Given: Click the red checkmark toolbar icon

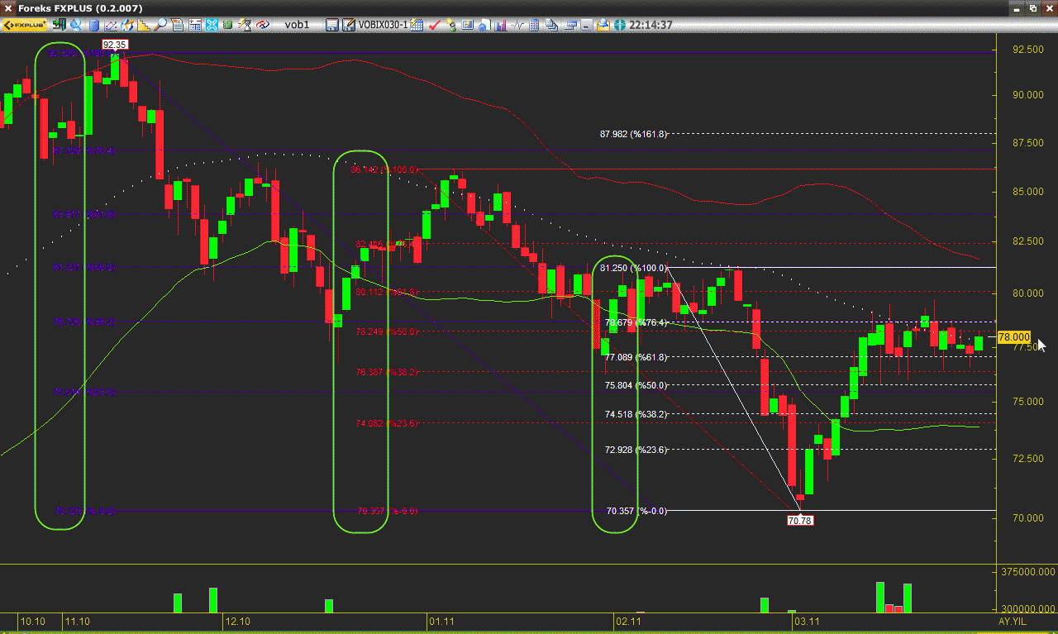Looking at the screenshot, I should tap(434, 25).
